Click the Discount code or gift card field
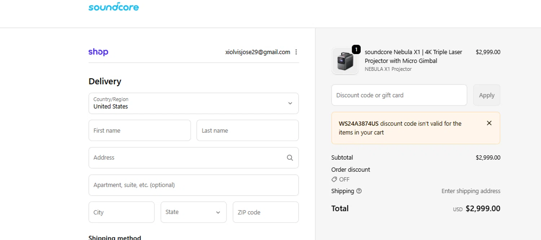The width and height of the screenshot is (541, 240). (399, 95)
